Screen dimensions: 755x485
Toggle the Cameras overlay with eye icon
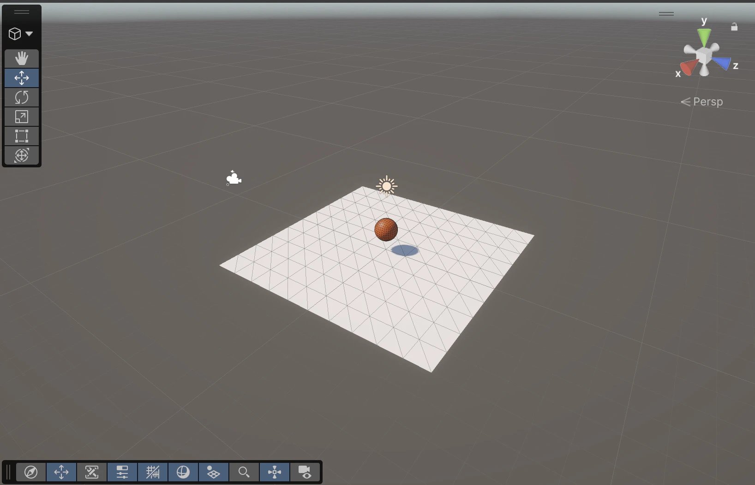pos(305,472)
